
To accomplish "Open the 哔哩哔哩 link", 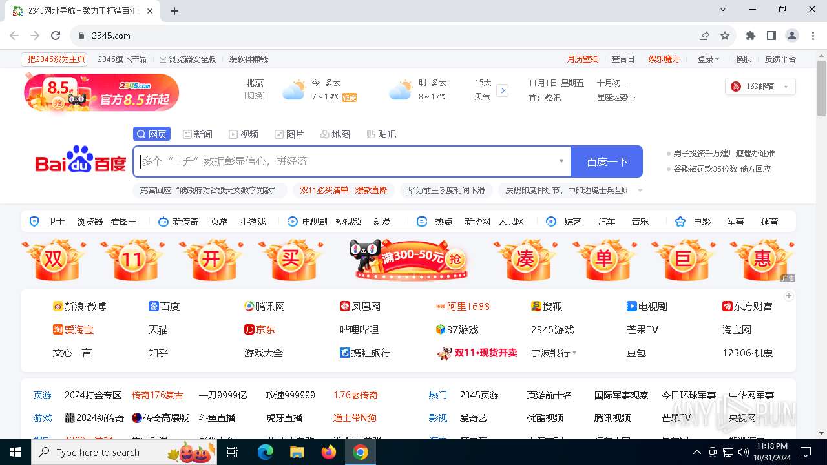I will [x=359, y=329].
